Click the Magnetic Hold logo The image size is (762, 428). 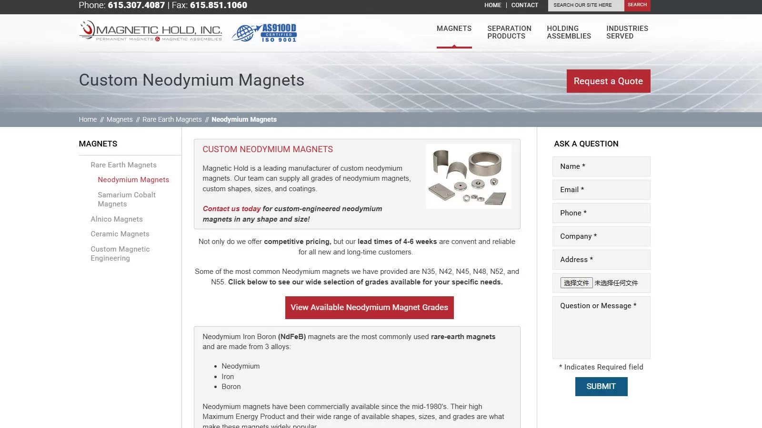tap(150, 31)
